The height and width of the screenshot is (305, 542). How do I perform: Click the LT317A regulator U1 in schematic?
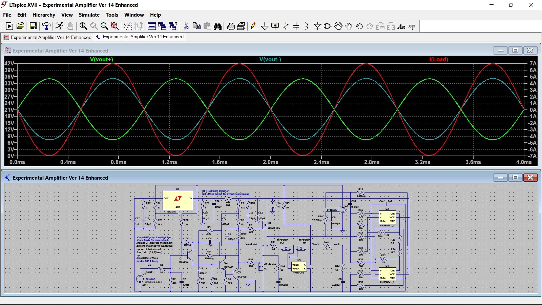pyautogui.click(x=178, y=200)
